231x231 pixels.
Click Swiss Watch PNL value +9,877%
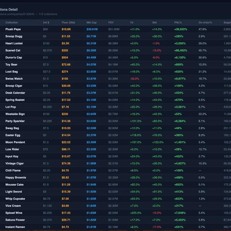[x=180, y=79]
